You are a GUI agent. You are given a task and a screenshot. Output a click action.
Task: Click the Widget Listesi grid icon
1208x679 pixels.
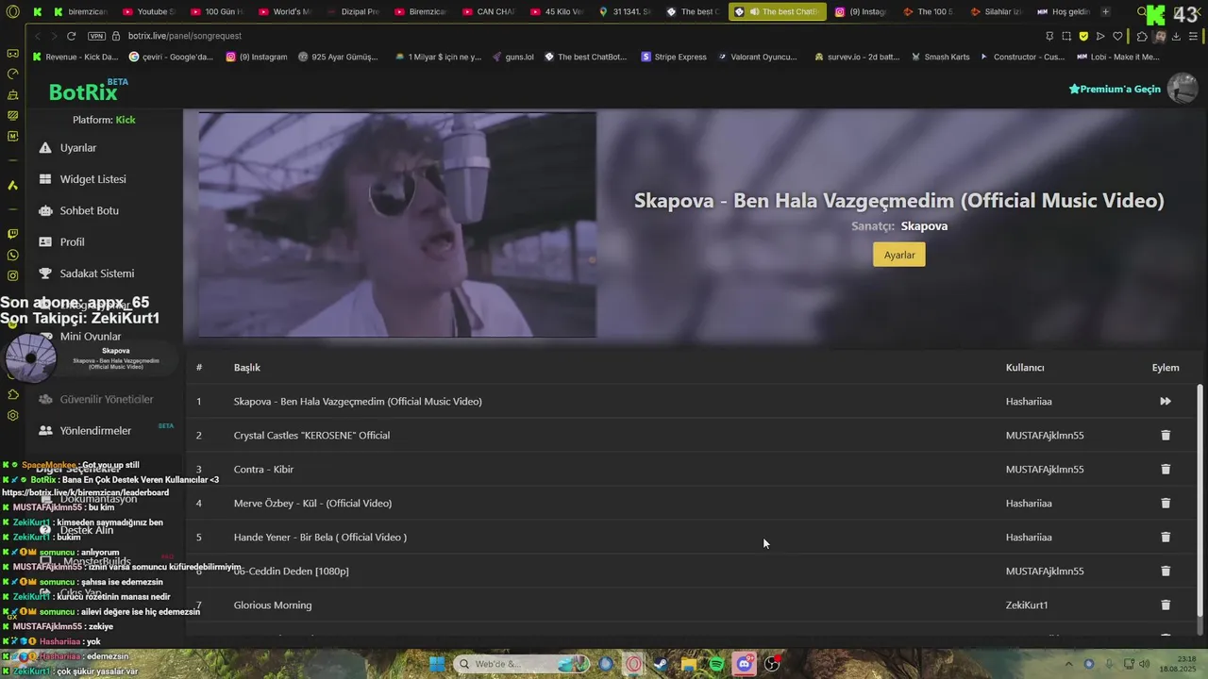(x=44, y=179)
